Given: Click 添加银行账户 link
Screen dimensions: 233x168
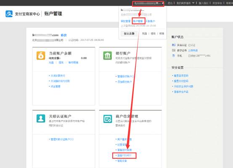Looking at the screenshot, I should 124,82.
